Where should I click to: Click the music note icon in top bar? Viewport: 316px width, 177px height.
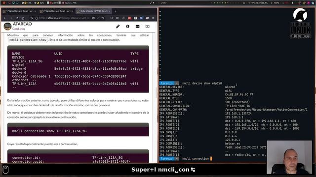point(151,3)
